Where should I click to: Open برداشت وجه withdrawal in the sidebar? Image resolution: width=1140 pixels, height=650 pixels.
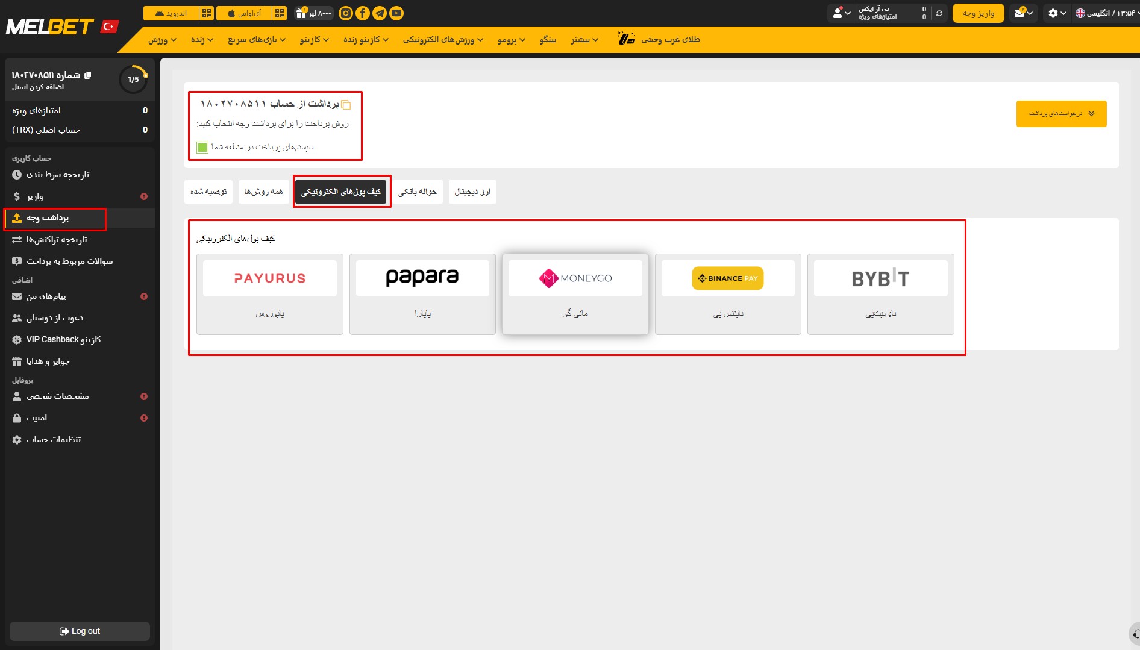coord(80,218)
